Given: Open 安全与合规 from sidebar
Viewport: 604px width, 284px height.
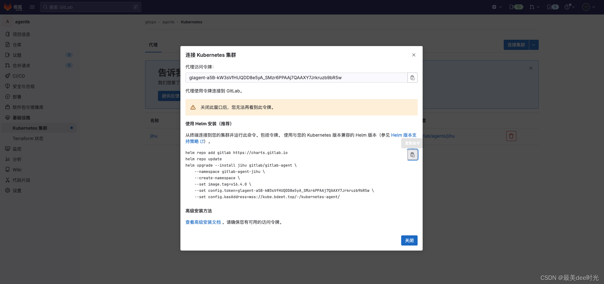Looking at the screenshot, I should (x=25, y=86).
